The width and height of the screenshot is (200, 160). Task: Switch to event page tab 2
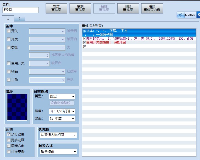[x=20, y=19]
